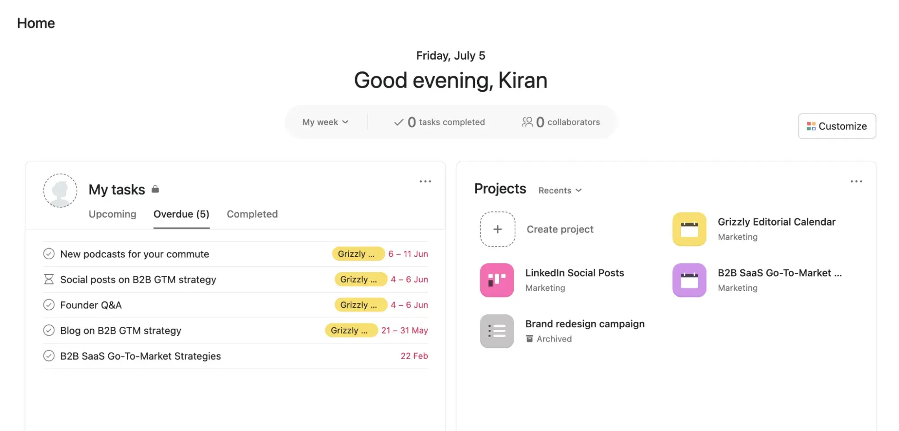This screenshot has width=899, height=431.
Task: Check off the Founder Q&A task
Action: 49,305
